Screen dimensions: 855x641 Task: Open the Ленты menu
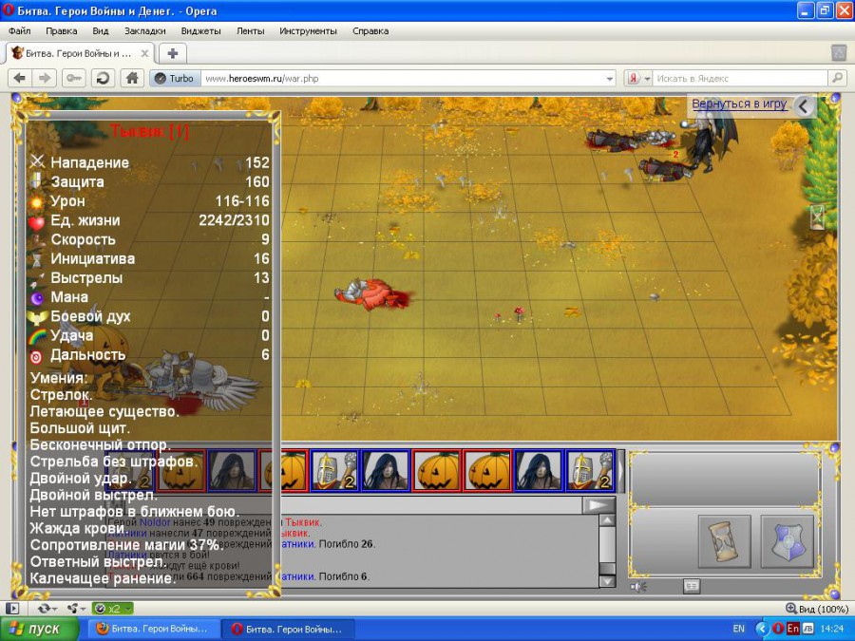[x=250, y=31]
